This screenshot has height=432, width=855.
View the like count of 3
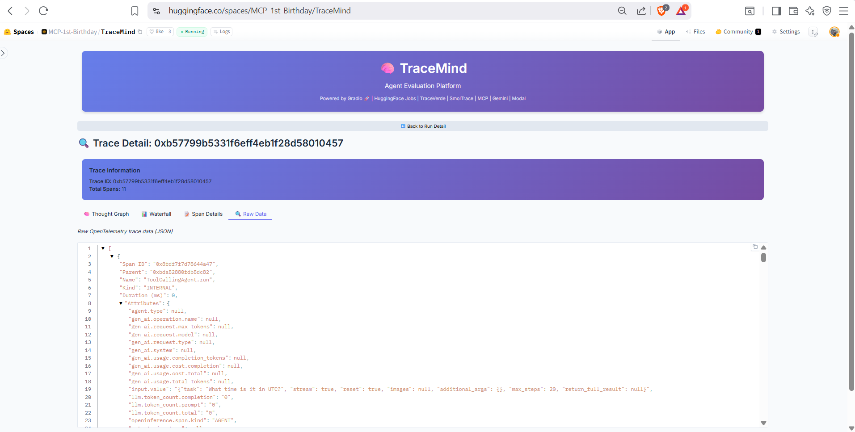coord(170,32)
